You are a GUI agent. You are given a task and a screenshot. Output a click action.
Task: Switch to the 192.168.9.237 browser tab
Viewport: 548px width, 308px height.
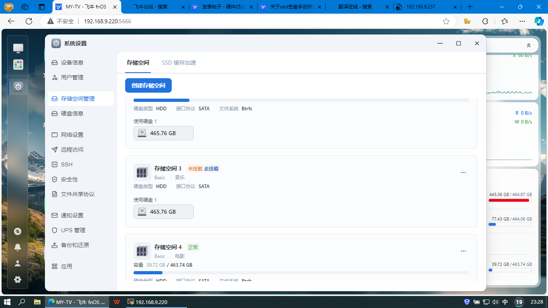click(427, 7)
